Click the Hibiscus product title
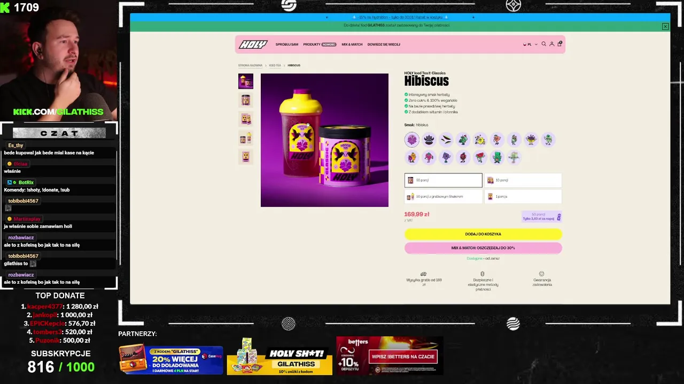Image resolution: width=684 pixels, height=384 pixels. [426, 81]
